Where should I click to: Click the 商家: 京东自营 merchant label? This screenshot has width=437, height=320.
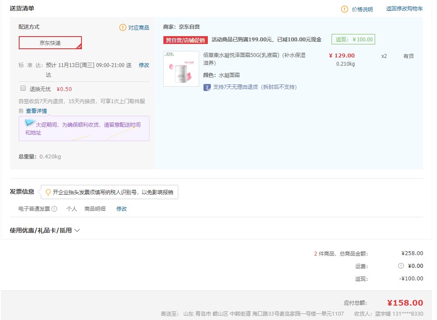pyautogui.click(x=181, y=27)
